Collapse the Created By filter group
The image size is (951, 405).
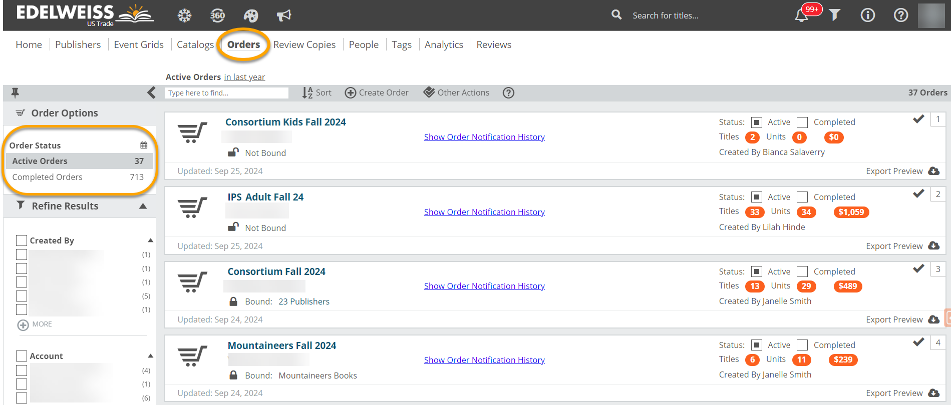150,240
